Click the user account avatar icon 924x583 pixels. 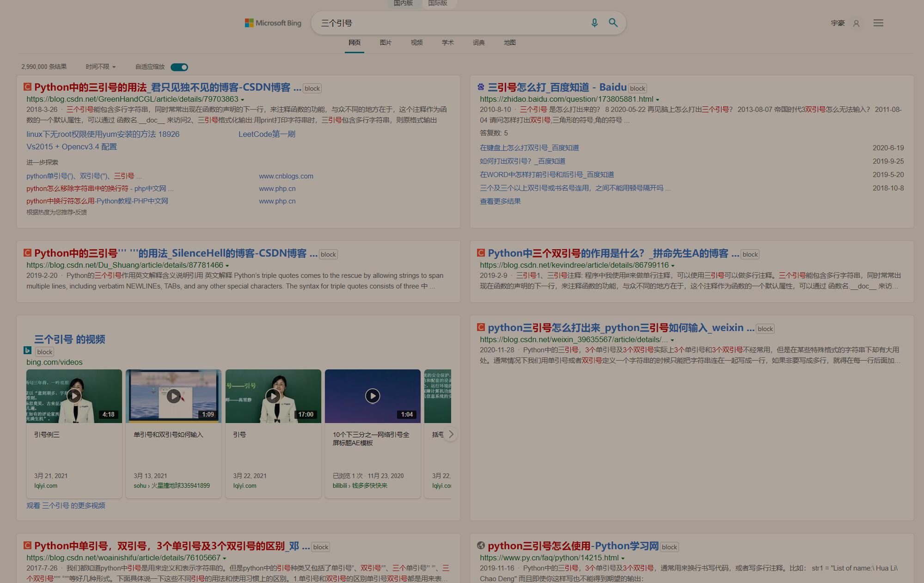tap(856, 24)
